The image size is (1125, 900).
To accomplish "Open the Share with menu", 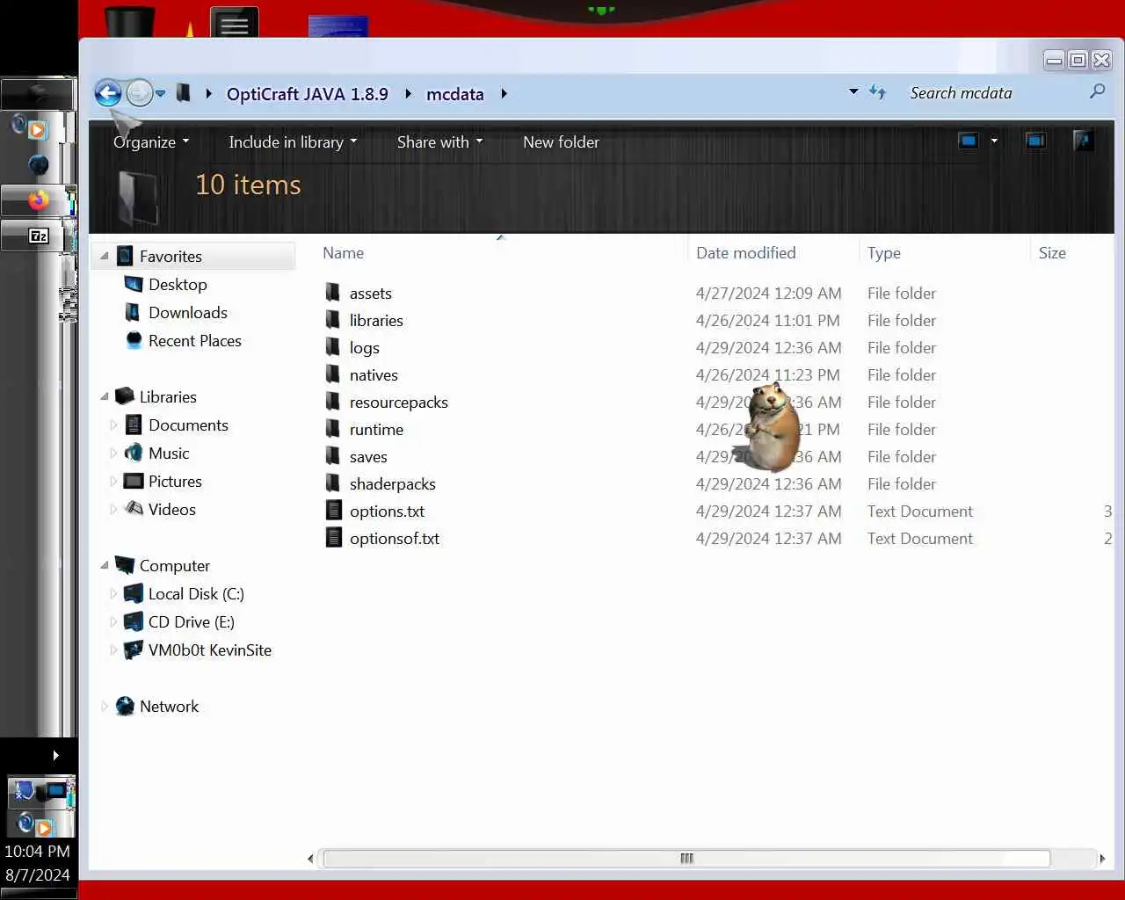I will pos(439,142).
